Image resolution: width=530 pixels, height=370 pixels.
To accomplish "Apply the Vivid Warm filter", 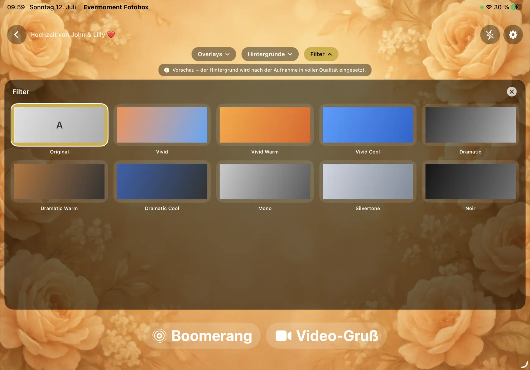I will coord(265,125).
